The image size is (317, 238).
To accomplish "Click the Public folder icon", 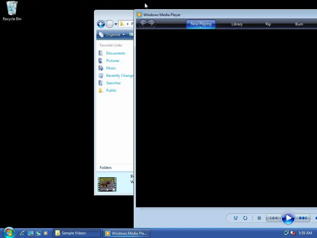I will (x=101, y=90).
